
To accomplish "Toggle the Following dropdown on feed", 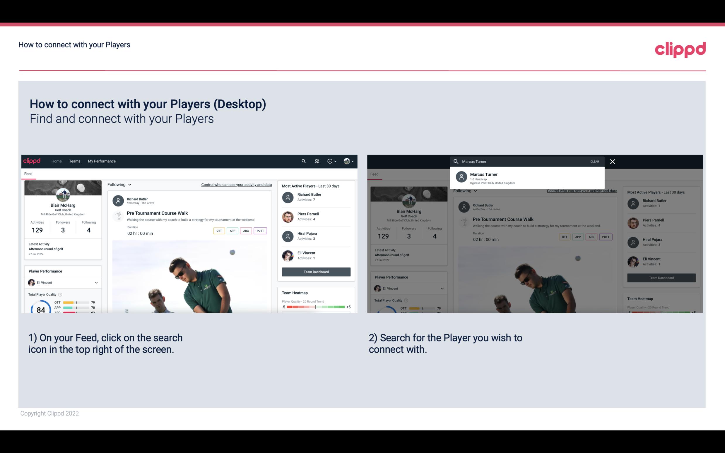I will point(119,184).
